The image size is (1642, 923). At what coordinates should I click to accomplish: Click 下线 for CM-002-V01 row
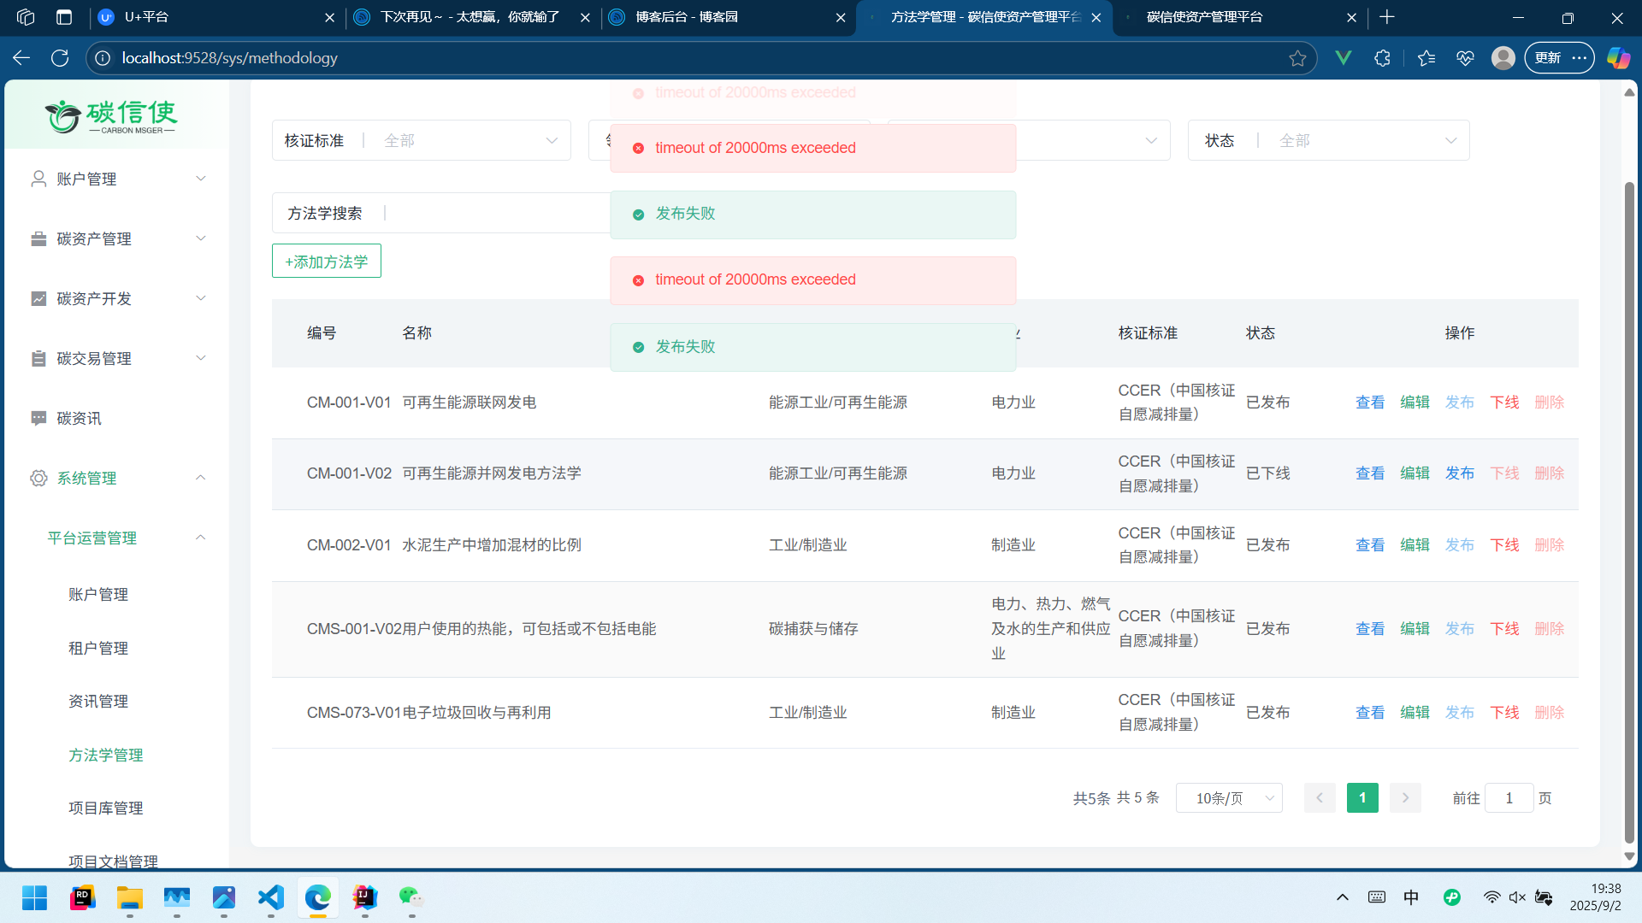1504,545
